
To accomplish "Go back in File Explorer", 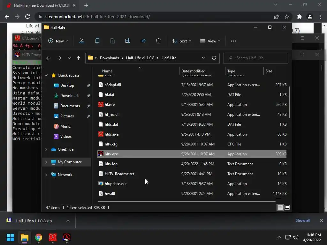I will tap(48, 58).
